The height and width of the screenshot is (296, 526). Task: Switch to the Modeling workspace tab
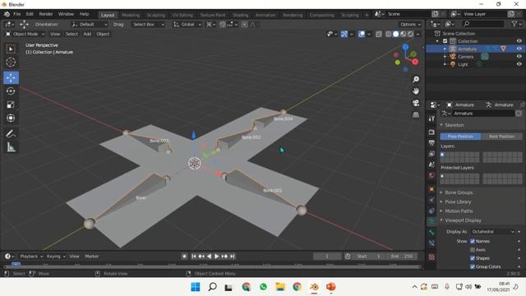(131, 15)
